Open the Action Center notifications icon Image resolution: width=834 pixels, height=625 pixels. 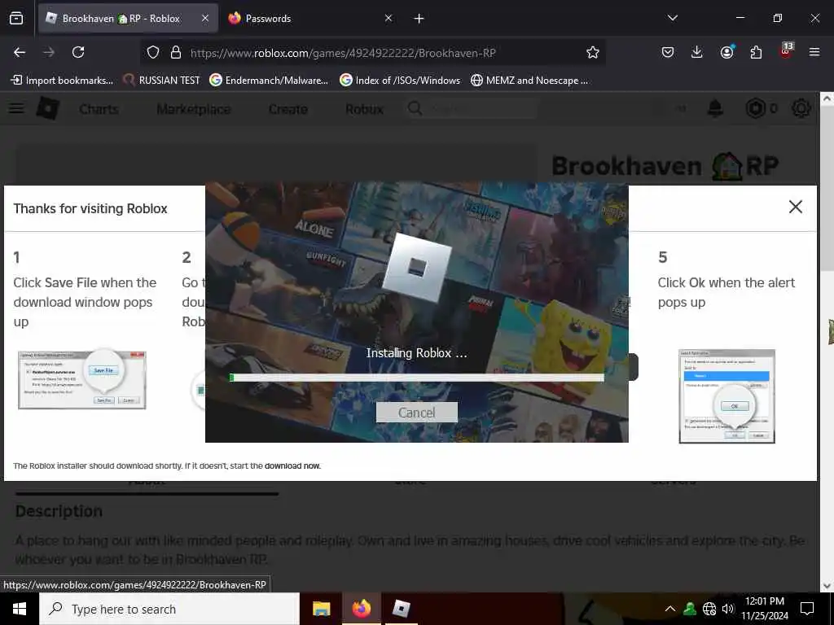coord(807,609)
